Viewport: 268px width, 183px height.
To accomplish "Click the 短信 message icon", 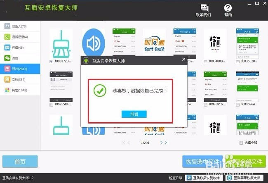I will click(x=7, y=48).
